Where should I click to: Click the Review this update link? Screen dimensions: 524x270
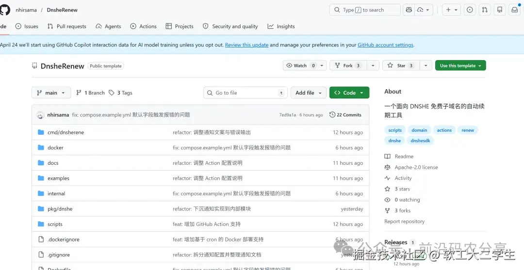[246, 45]
